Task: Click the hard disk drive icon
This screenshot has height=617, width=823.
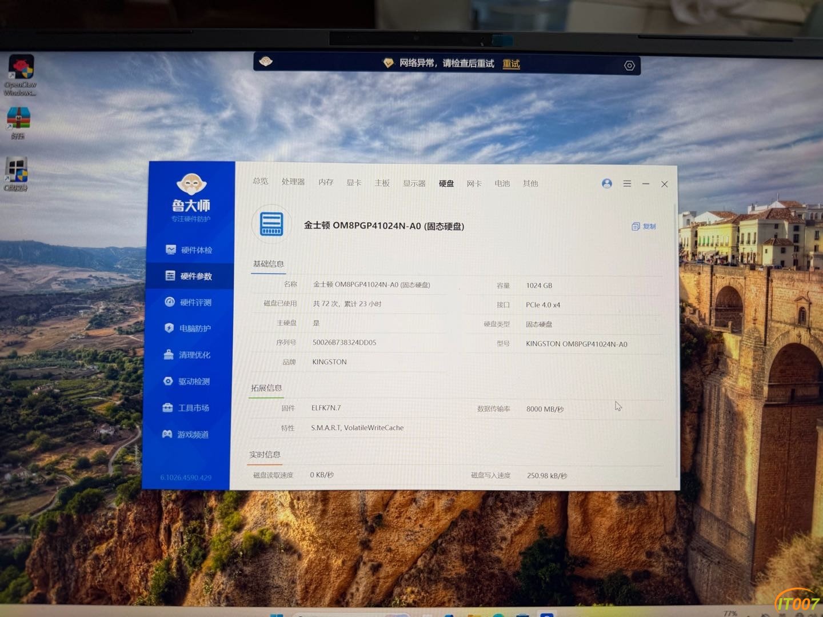Action: tap(271, 224)
